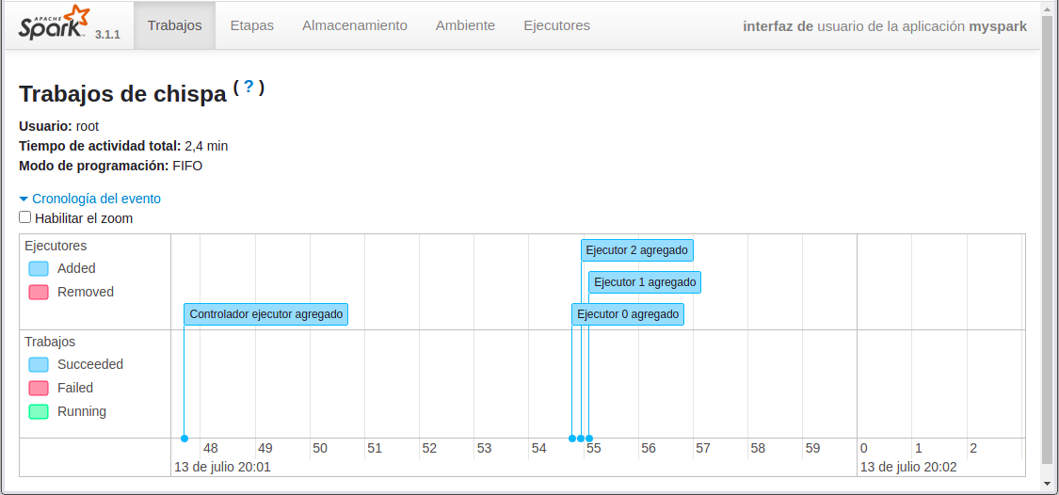Collapse the Cronología del evento section

(x=89, y=199)
